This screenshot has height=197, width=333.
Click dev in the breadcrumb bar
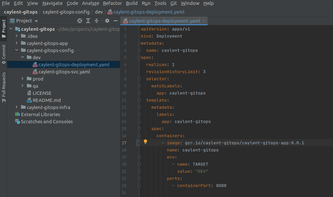point(99,12)
